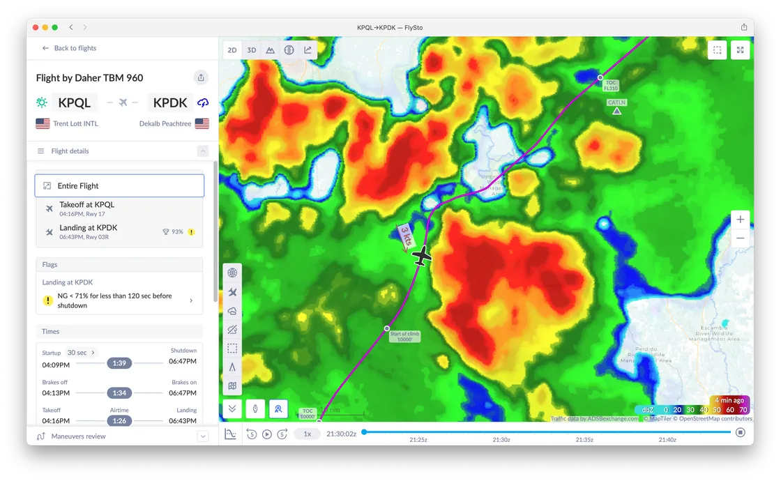Switch map to 2D view

click(x=232, y=50)
